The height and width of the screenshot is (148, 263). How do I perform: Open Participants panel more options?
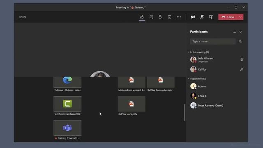[x=234, y=32]
